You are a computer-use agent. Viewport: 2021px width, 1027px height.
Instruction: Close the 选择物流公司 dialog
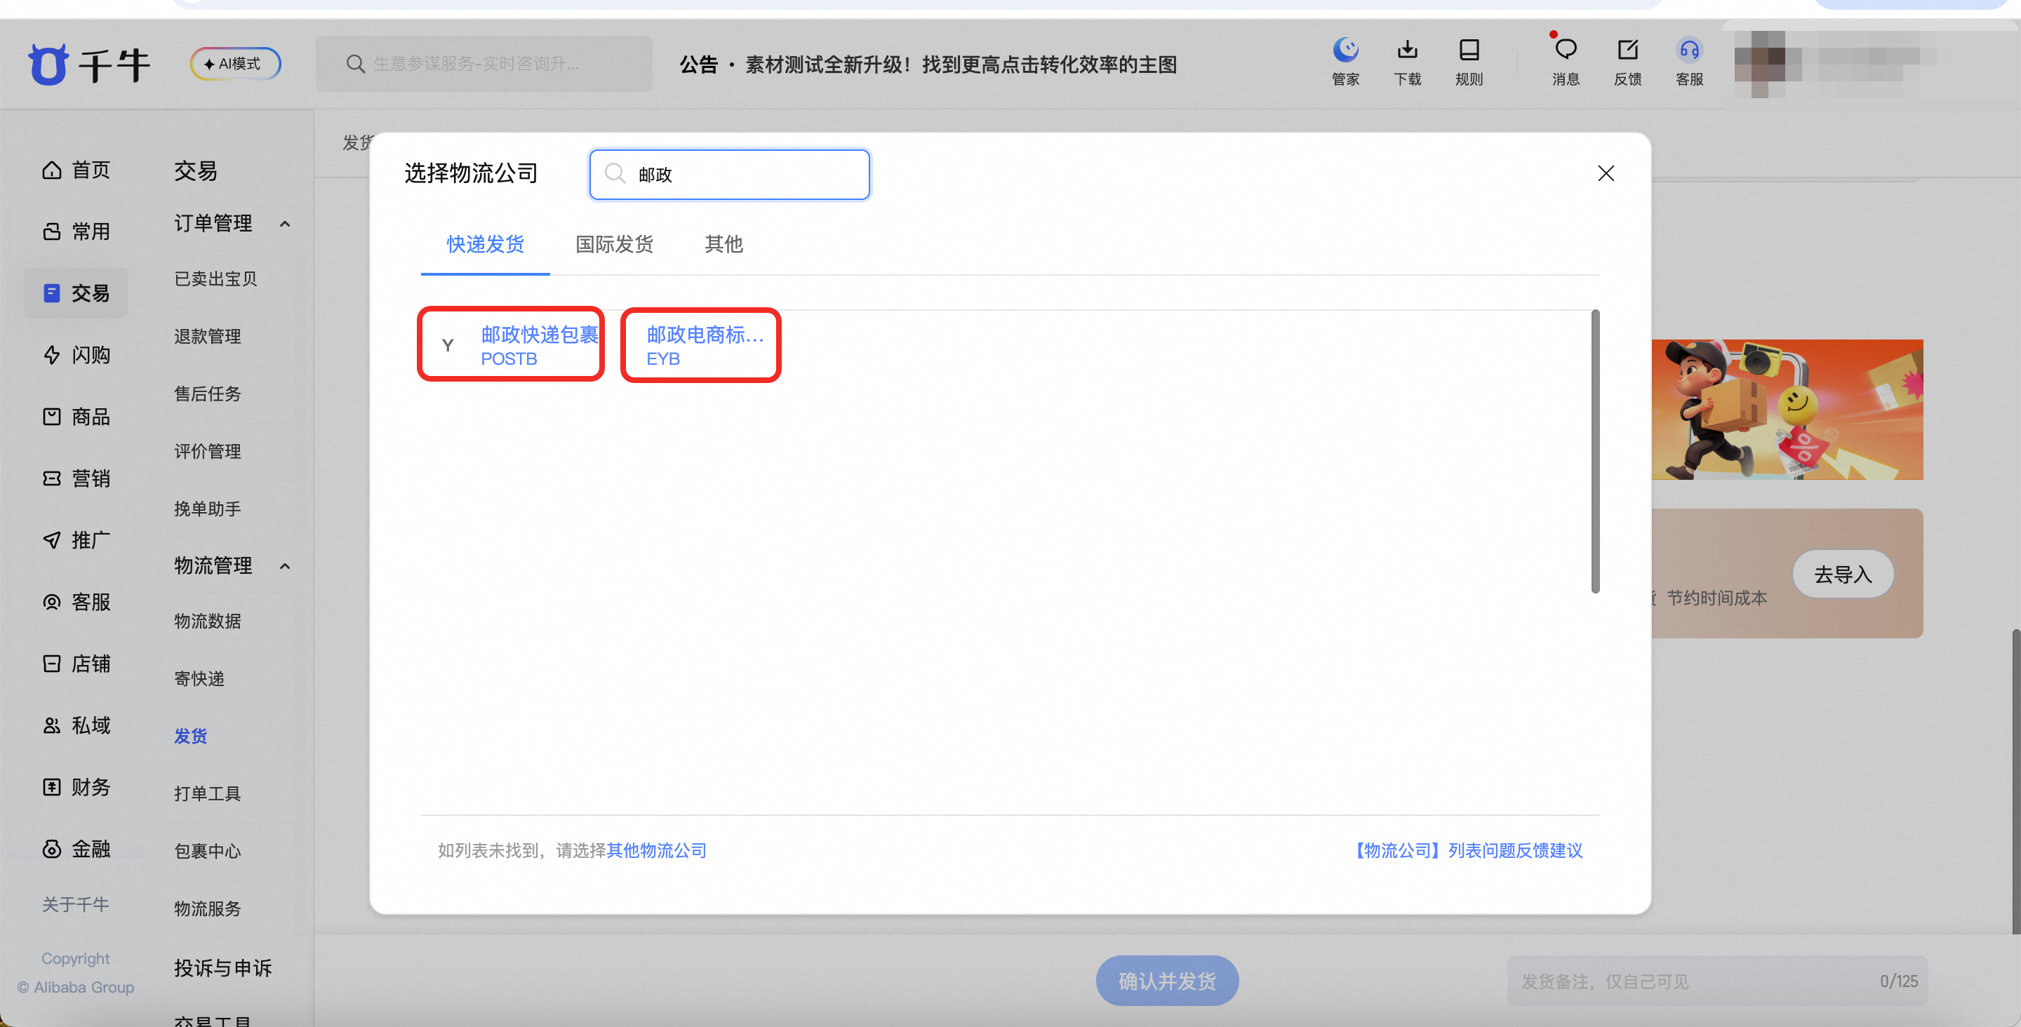(x=1606, y=173)
